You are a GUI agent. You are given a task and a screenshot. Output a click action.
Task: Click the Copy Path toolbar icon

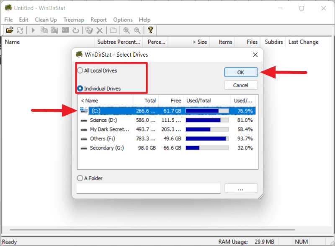pyautogui.click(x=44, y=30)
